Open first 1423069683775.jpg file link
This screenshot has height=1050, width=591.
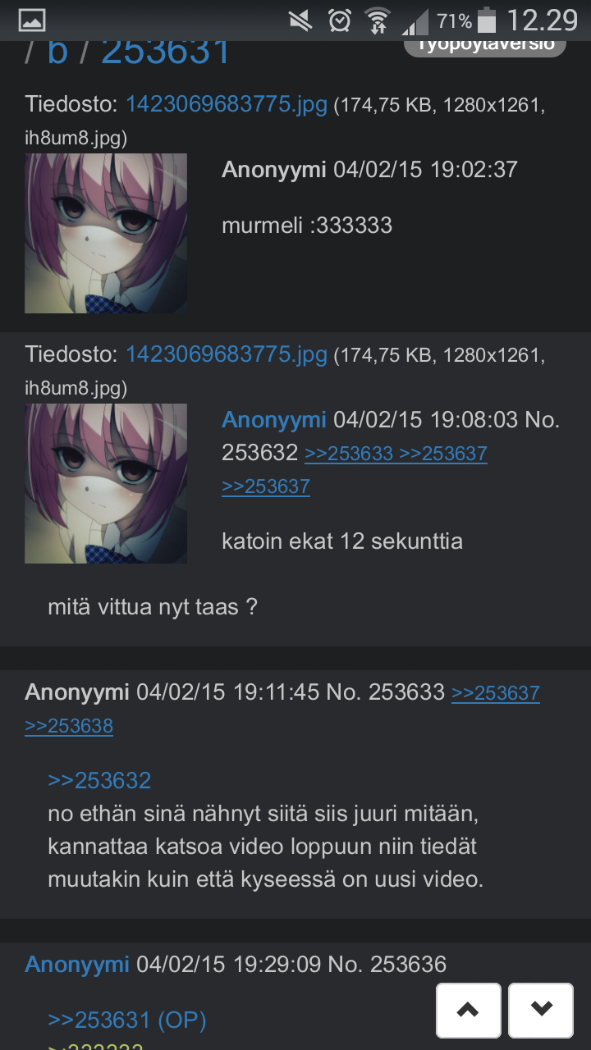[227, 104]
